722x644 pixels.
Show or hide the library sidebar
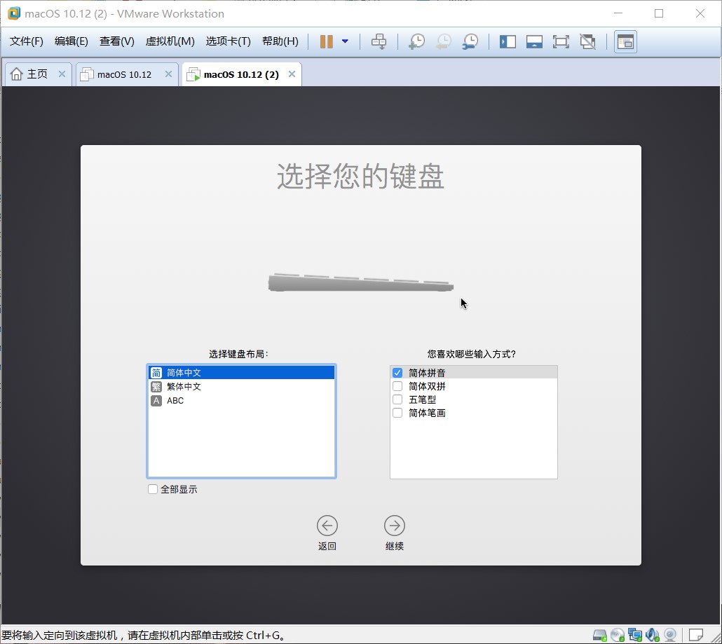pyautogui.click(x=508, y=42)
